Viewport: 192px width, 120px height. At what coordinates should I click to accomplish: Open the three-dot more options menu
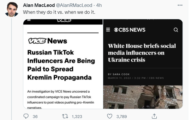[x=180, y=5]
